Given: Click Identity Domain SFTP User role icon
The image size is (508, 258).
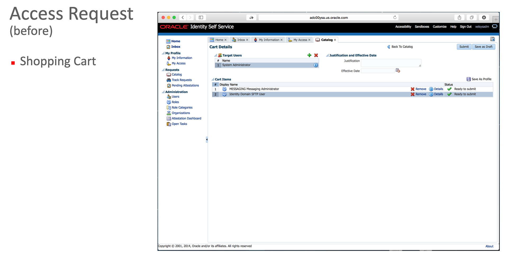Looking at the screenshot, I should 224,94.
